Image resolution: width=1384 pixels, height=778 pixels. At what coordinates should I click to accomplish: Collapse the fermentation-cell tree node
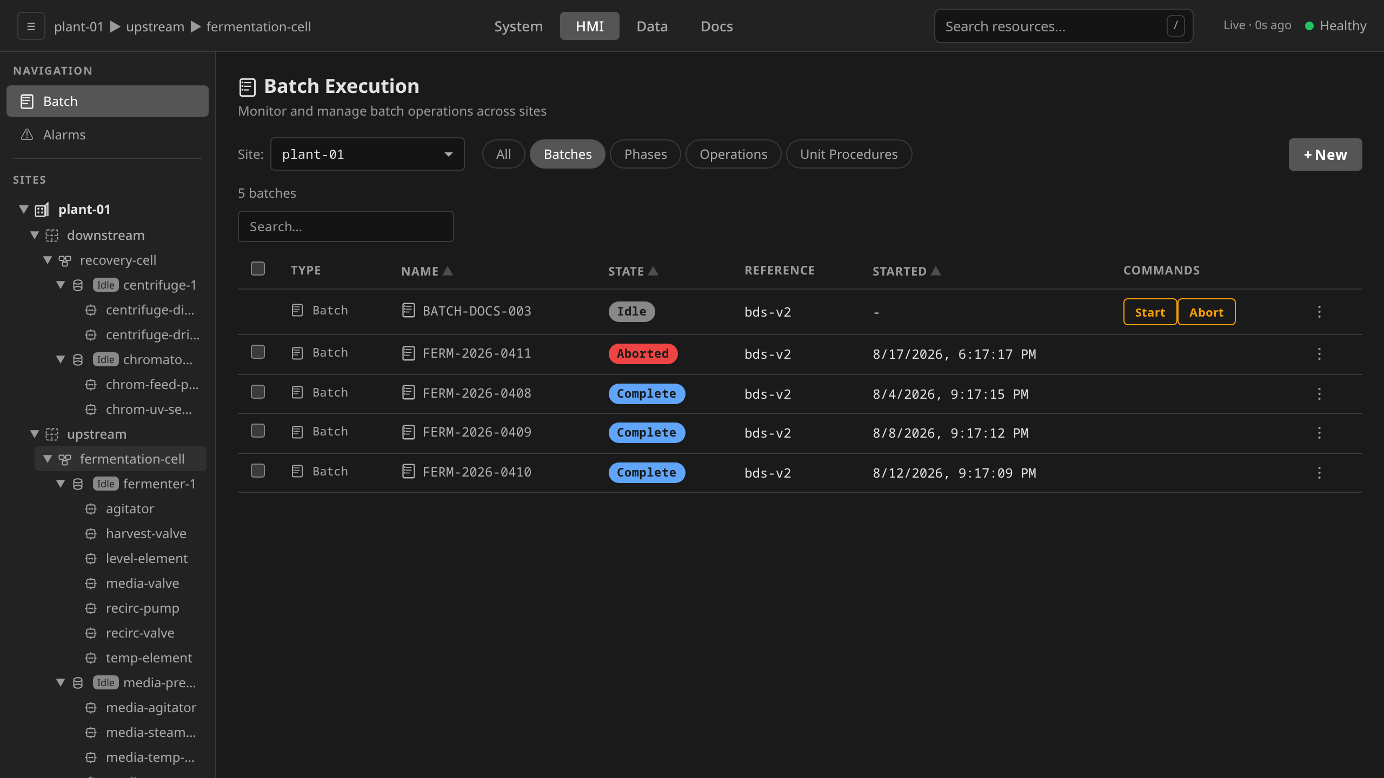(48, 459)
